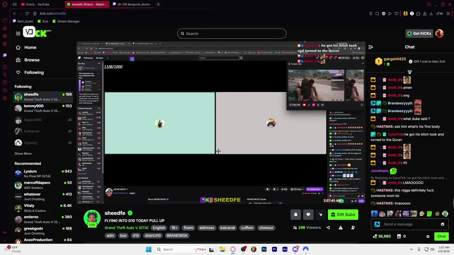The width and height of the screenshot is (454, 255).
Task: Expand Show More followed channels
Action: tap(23, 153)
